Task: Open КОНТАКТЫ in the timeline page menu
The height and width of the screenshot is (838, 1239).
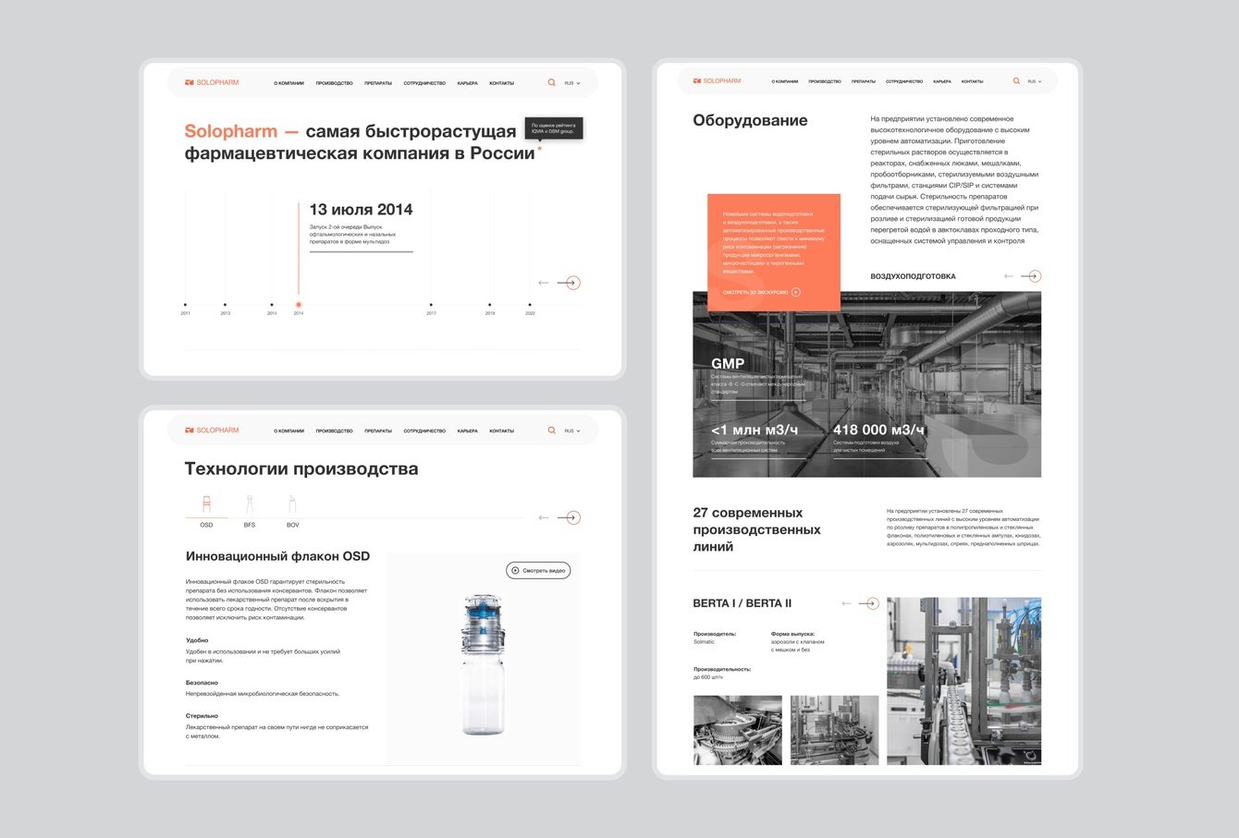Action: pyautogui.click(x=502, y=83)
